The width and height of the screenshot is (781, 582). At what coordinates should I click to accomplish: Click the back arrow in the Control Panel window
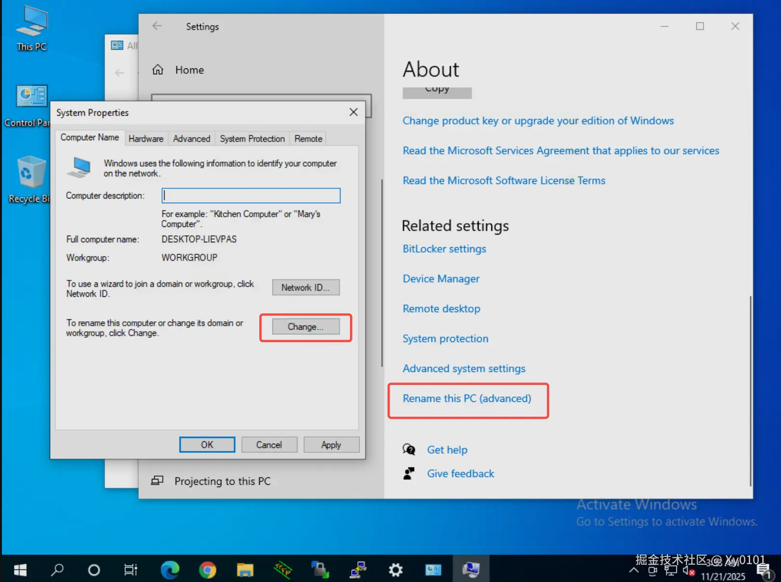[x=120, y=73]
